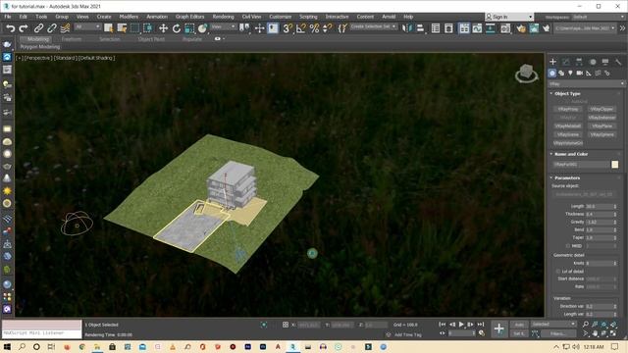
Task: Click the Mirror tool icon
Action: [x=406, y=28]
